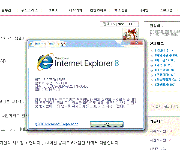This screenshot has width=180, height=150.
Task: Open the 디자인 menu
Action: point(143,10)
